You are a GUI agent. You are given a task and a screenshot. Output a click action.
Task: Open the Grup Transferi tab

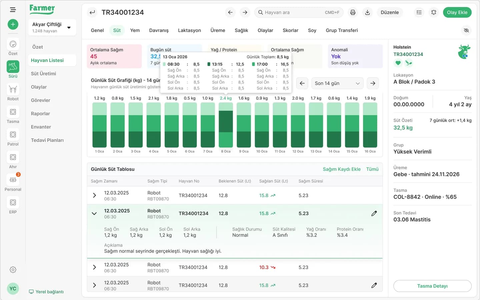pos(342,30)
